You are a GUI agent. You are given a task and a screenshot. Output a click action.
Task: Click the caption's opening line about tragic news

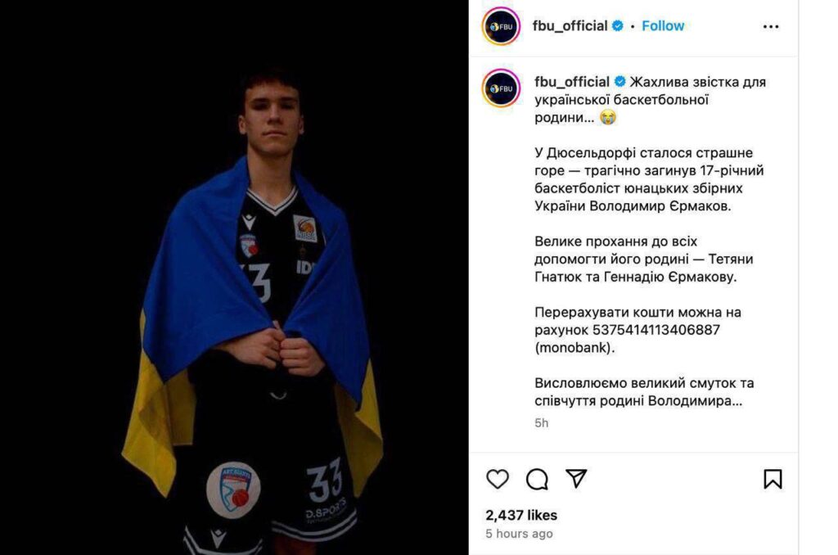651,99
